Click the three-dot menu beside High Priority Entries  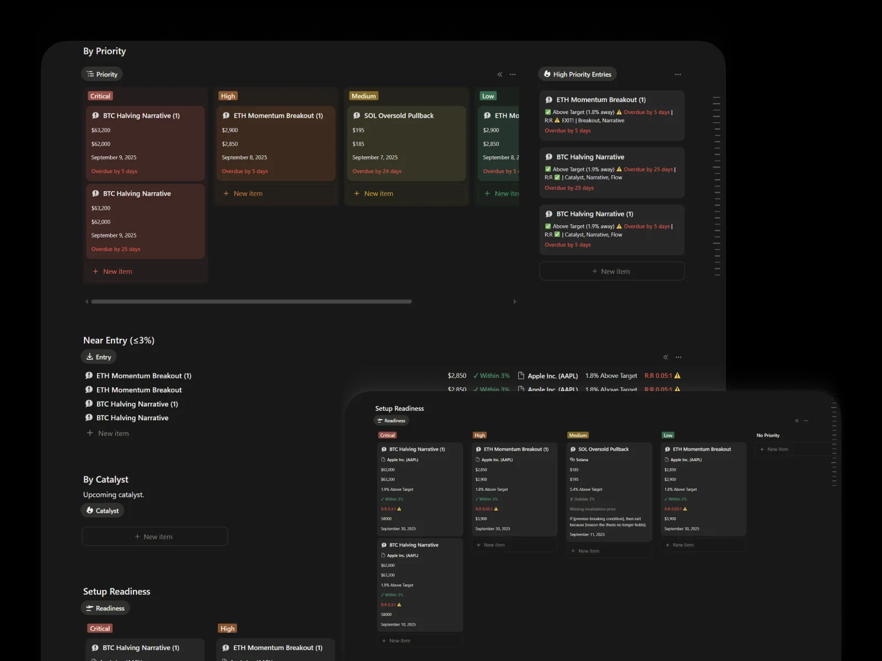point(677,74)
